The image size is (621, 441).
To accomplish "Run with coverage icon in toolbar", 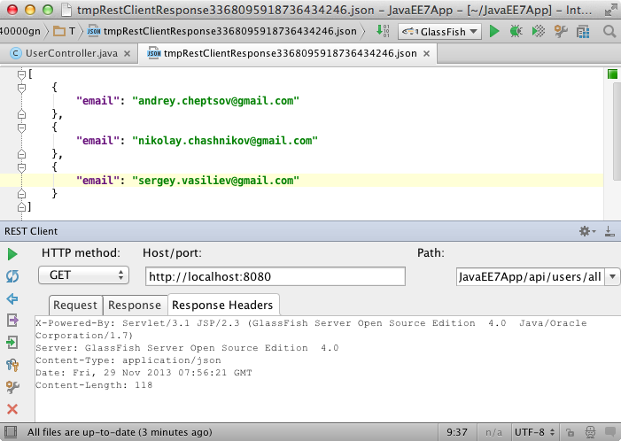I will [539, 31].
